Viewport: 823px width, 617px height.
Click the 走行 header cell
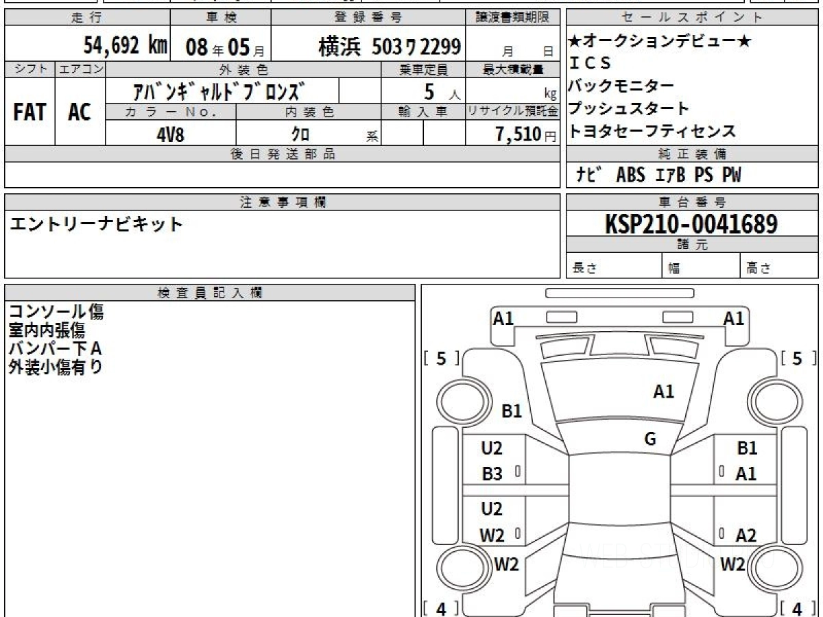point(87,18)
